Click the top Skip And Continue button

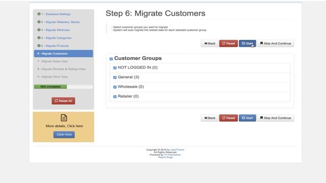(276, 43)
